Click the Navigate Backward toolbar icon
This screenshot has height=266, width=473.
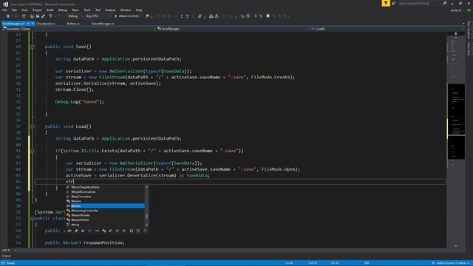tap(8, 16)
